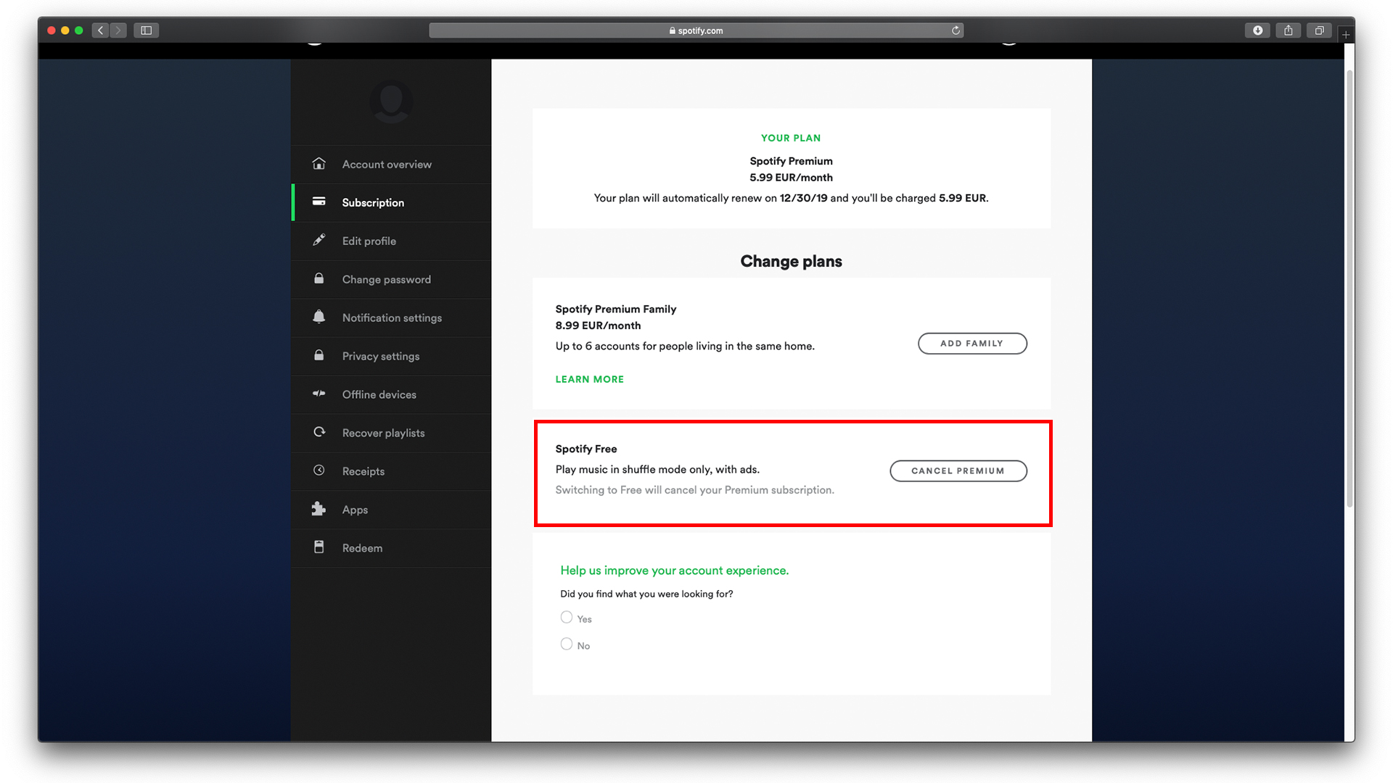
Task: Click 'YOUR PLAN' heading text
Action: pyautogui.click(x=791, y=138)
